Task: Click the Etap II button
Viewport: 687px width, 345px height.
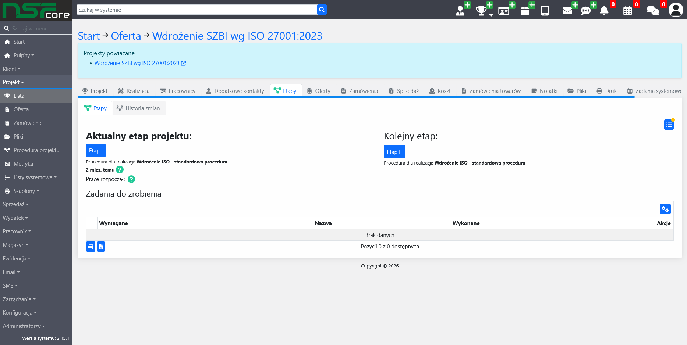Action: pos(394,152)
